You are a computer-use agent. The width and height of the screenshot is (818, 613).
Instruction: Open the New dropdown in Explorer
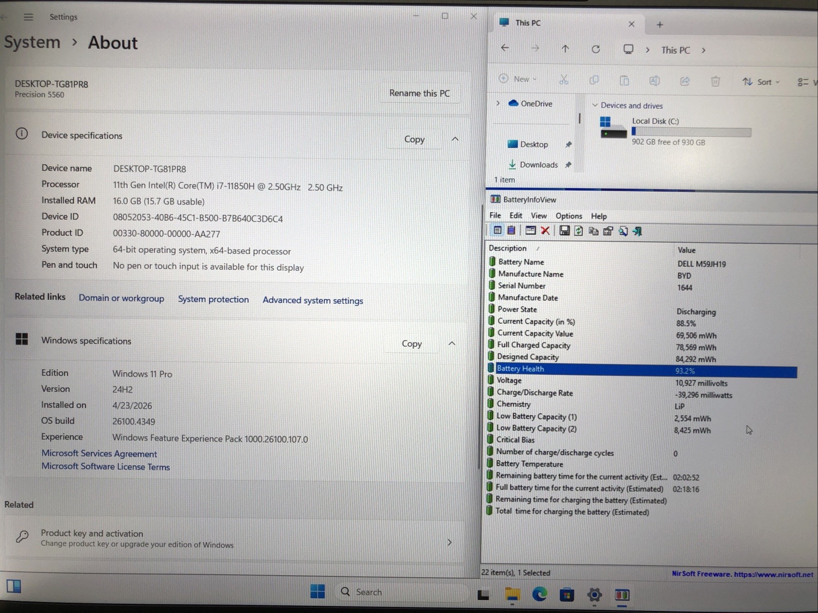(518, 79)
